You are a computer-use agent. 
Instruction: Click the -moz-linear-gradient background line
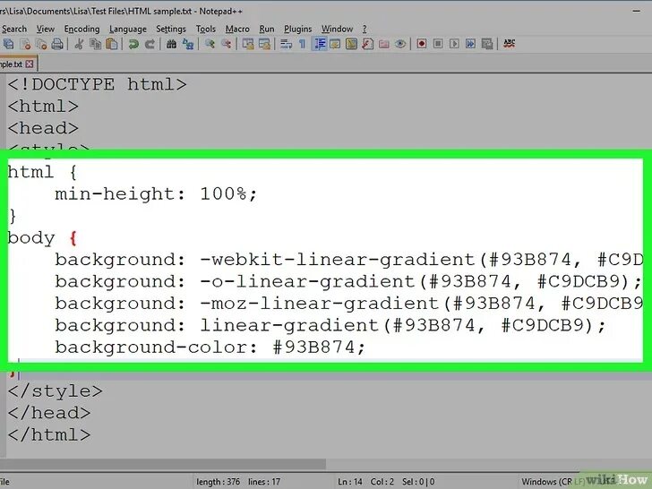point(348,303)
